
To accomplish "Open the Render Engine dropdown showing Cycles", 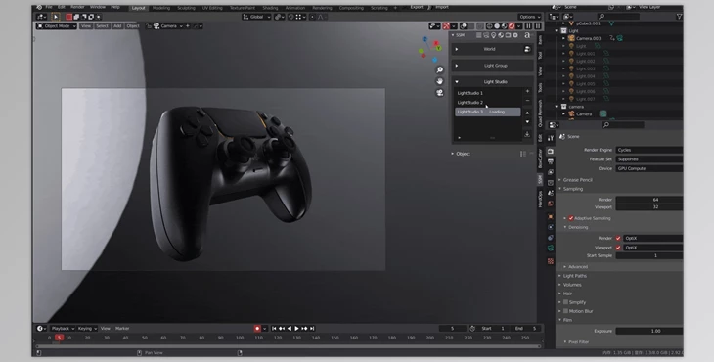I will (649, 150).
